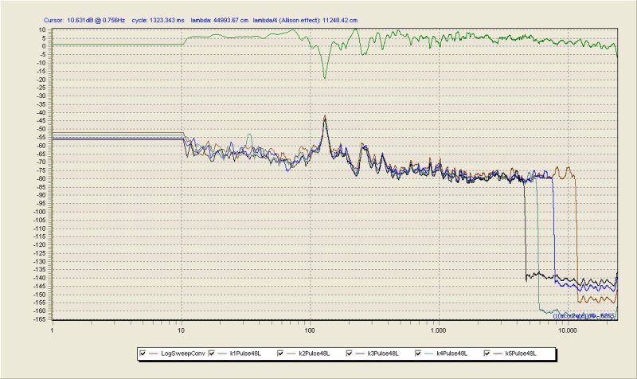Toggle the k4Pulse48L checkbox
637x379 pixels.
click(x=418, y=354)
